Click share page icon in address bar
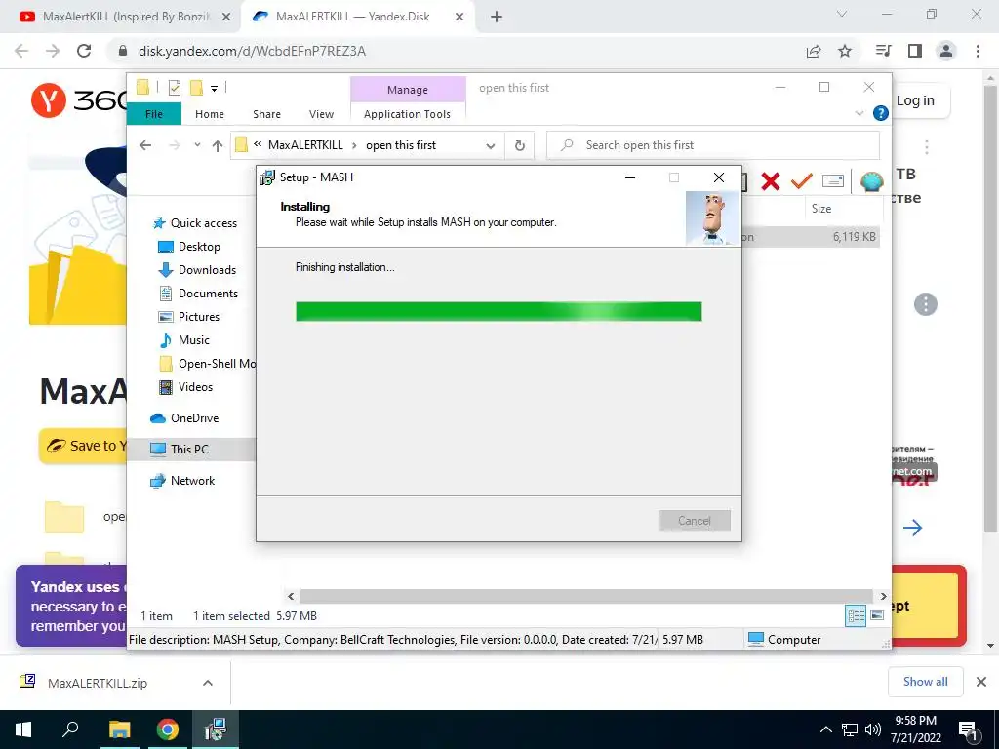The width and height of the screenshot is (999, 749). pyautogui.click(x=814, y=51)
